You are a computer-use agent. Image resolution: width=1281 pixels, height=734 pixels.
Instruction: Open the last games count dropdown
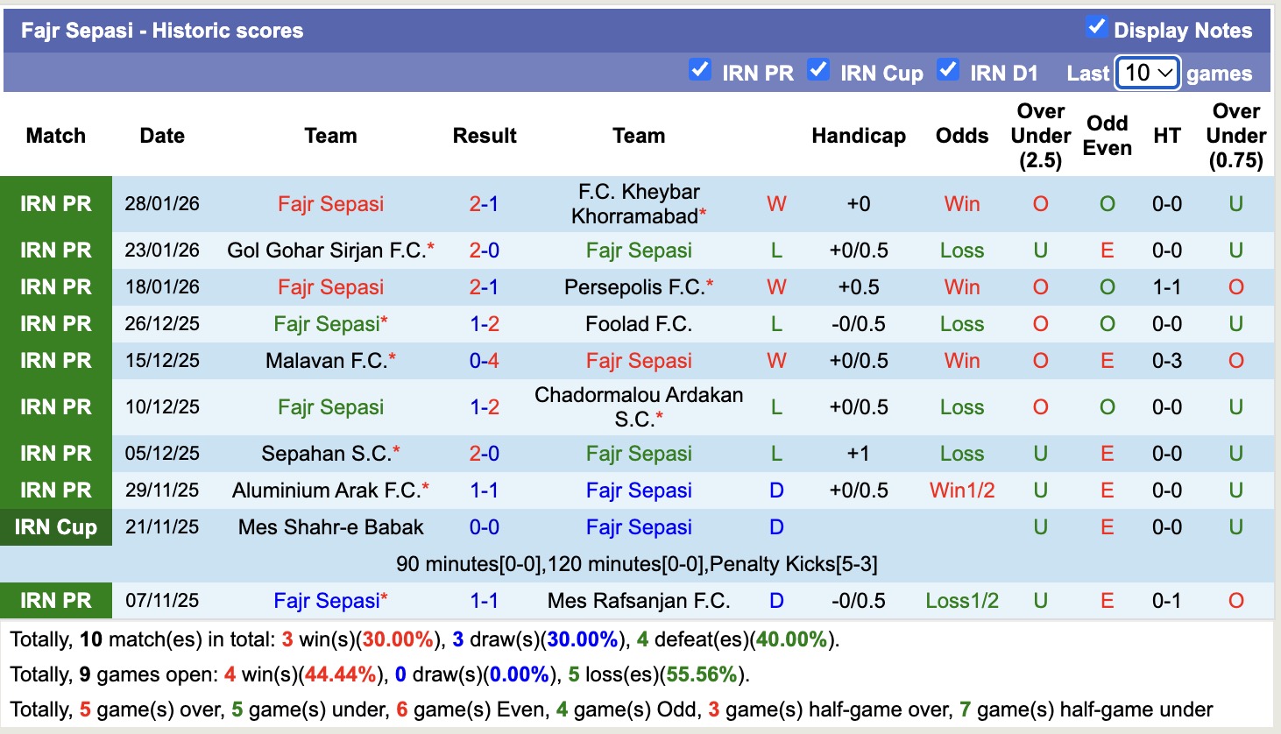[1147, 73]
